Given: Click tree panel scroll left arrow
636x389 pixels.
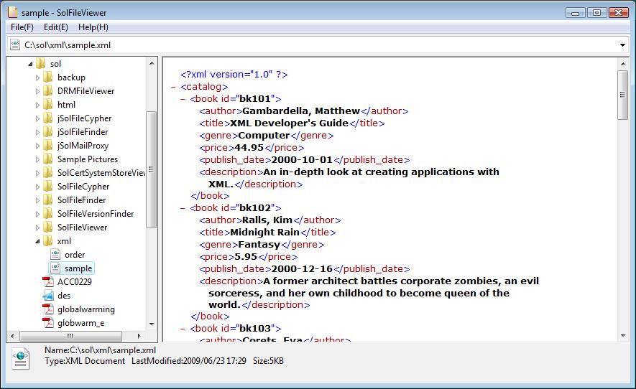Looking at the screenshot, I should pyautogui.click(x=12, y=336).
